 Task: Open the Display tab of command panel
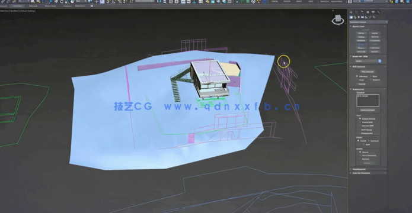[373, 12]
